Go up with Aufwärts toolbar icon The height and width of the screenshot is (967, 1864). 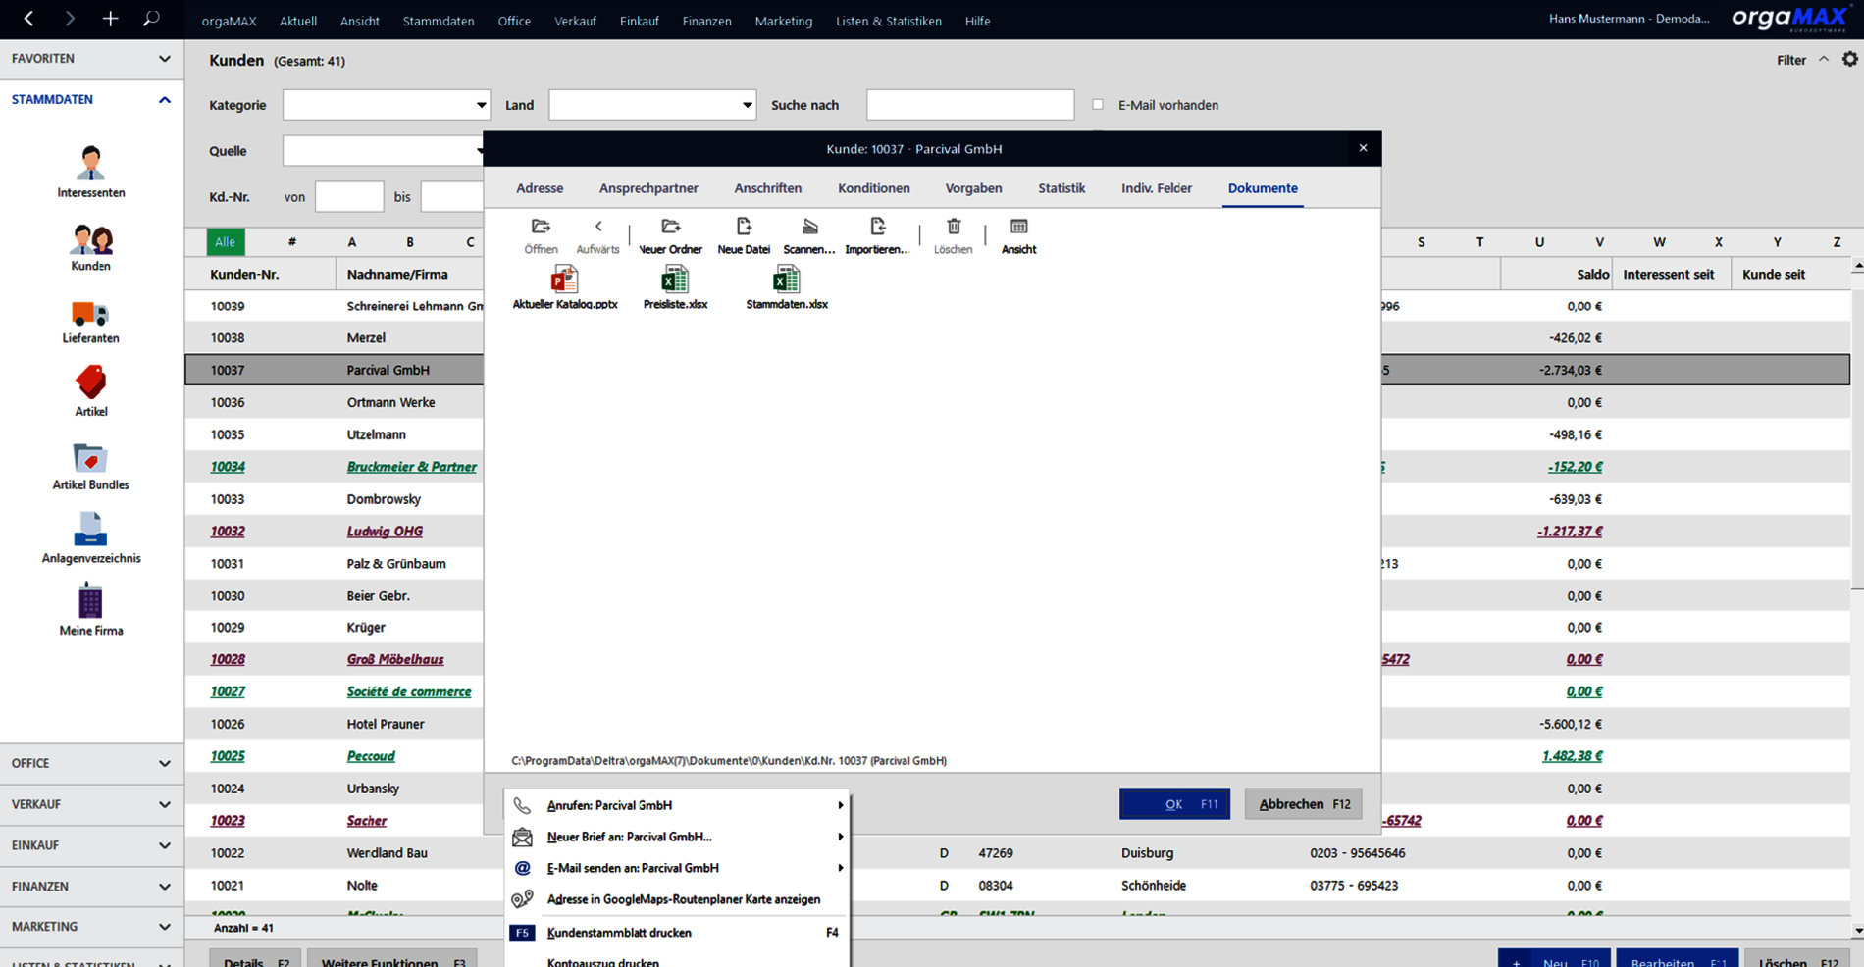click(x=597, y=236)
